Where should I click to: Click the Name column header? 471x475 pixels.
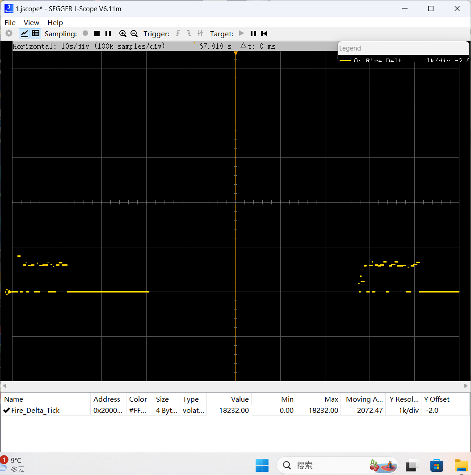click(46, 399)
